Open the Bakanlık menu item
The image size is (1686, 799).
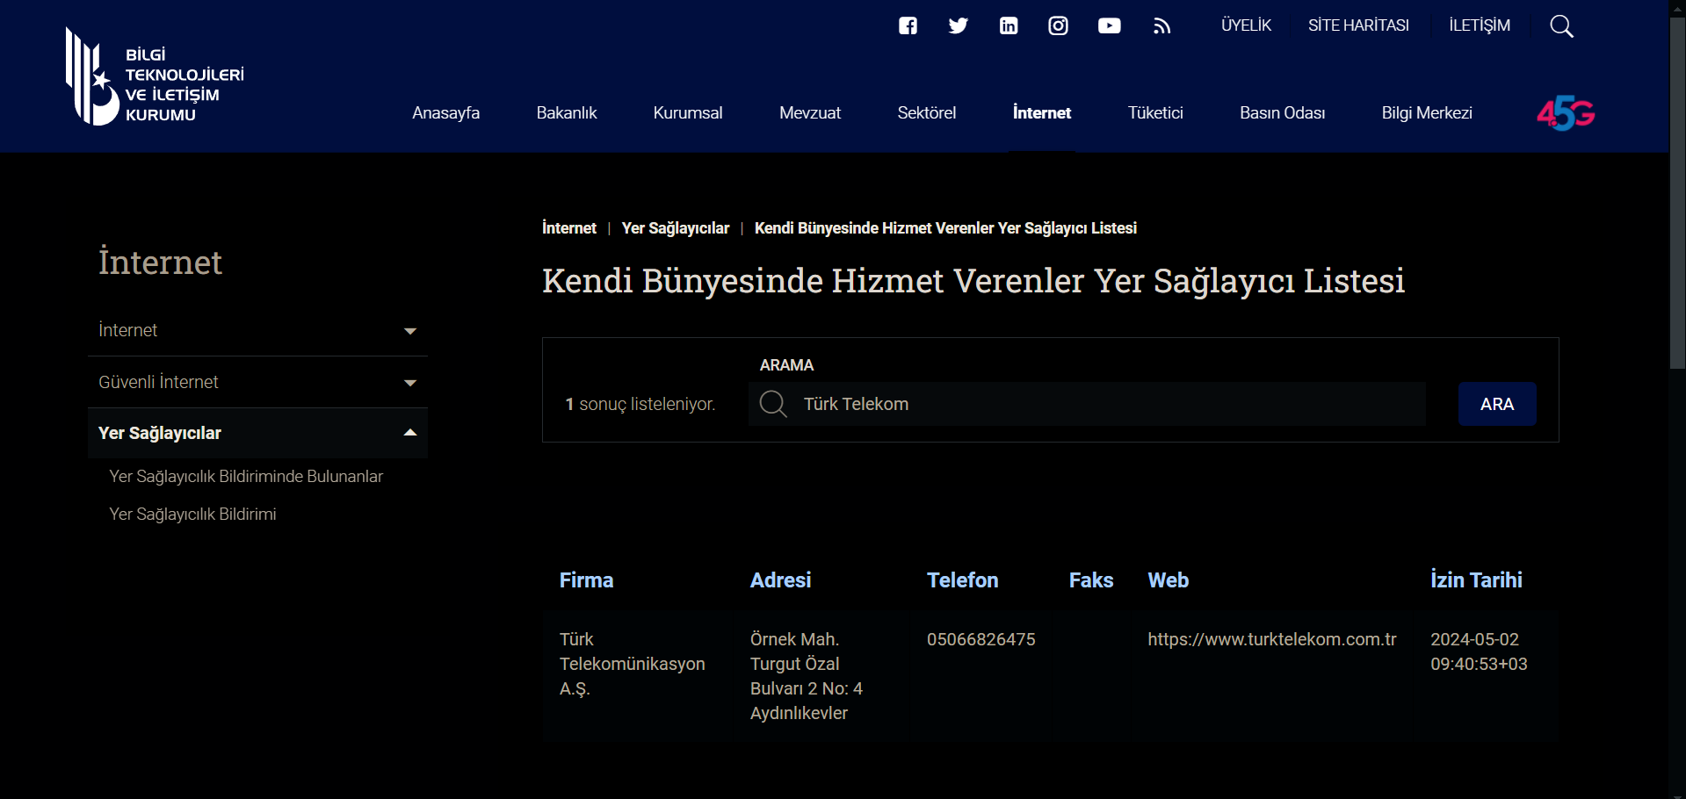tap(567, 112)
